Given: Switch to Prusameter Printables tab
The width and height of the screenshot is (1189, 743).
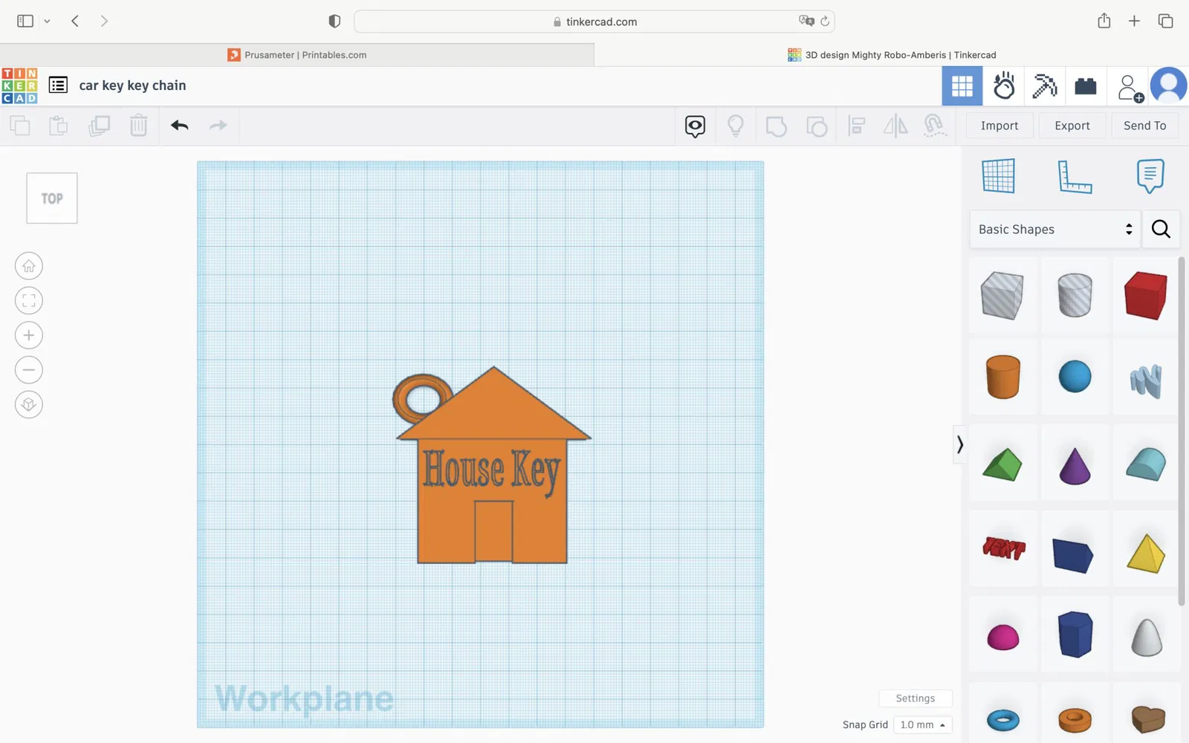Looking at the screenshot, I should click(x=297, y=55).
